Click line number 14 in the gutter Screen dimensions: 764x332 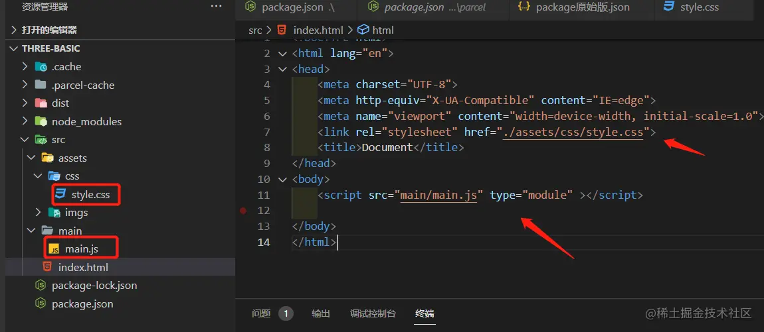click(264, 242)
